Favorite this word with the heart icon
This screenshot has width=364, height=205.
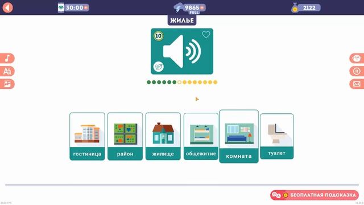coord(206,35)
